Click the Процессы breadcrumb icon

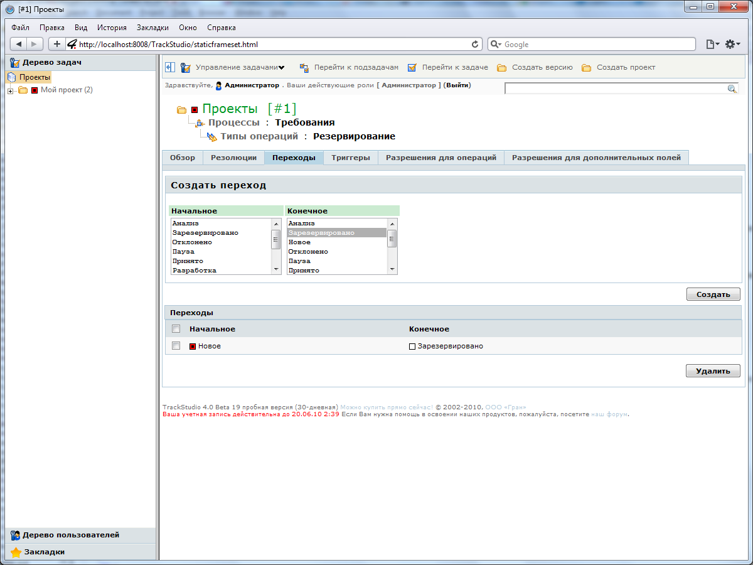point(200,123)
